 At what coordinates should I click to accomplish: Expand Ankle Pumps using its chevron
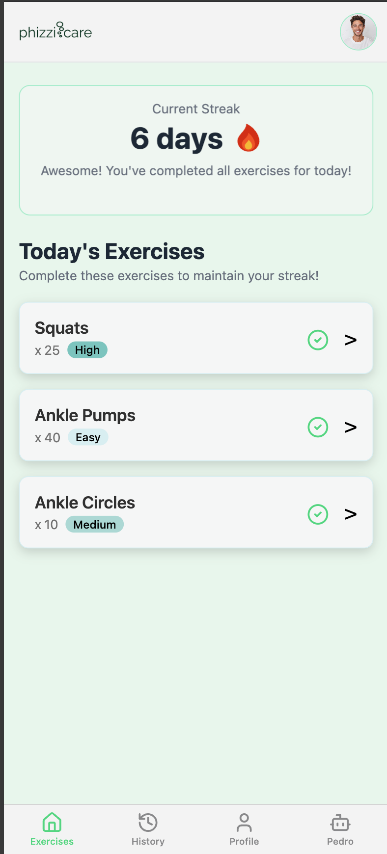tap(351, 427)
